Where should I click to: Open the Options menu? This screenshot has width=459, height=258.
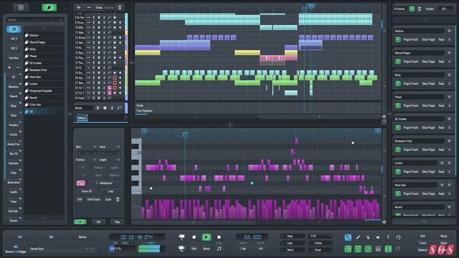click(x=82, y=237)
